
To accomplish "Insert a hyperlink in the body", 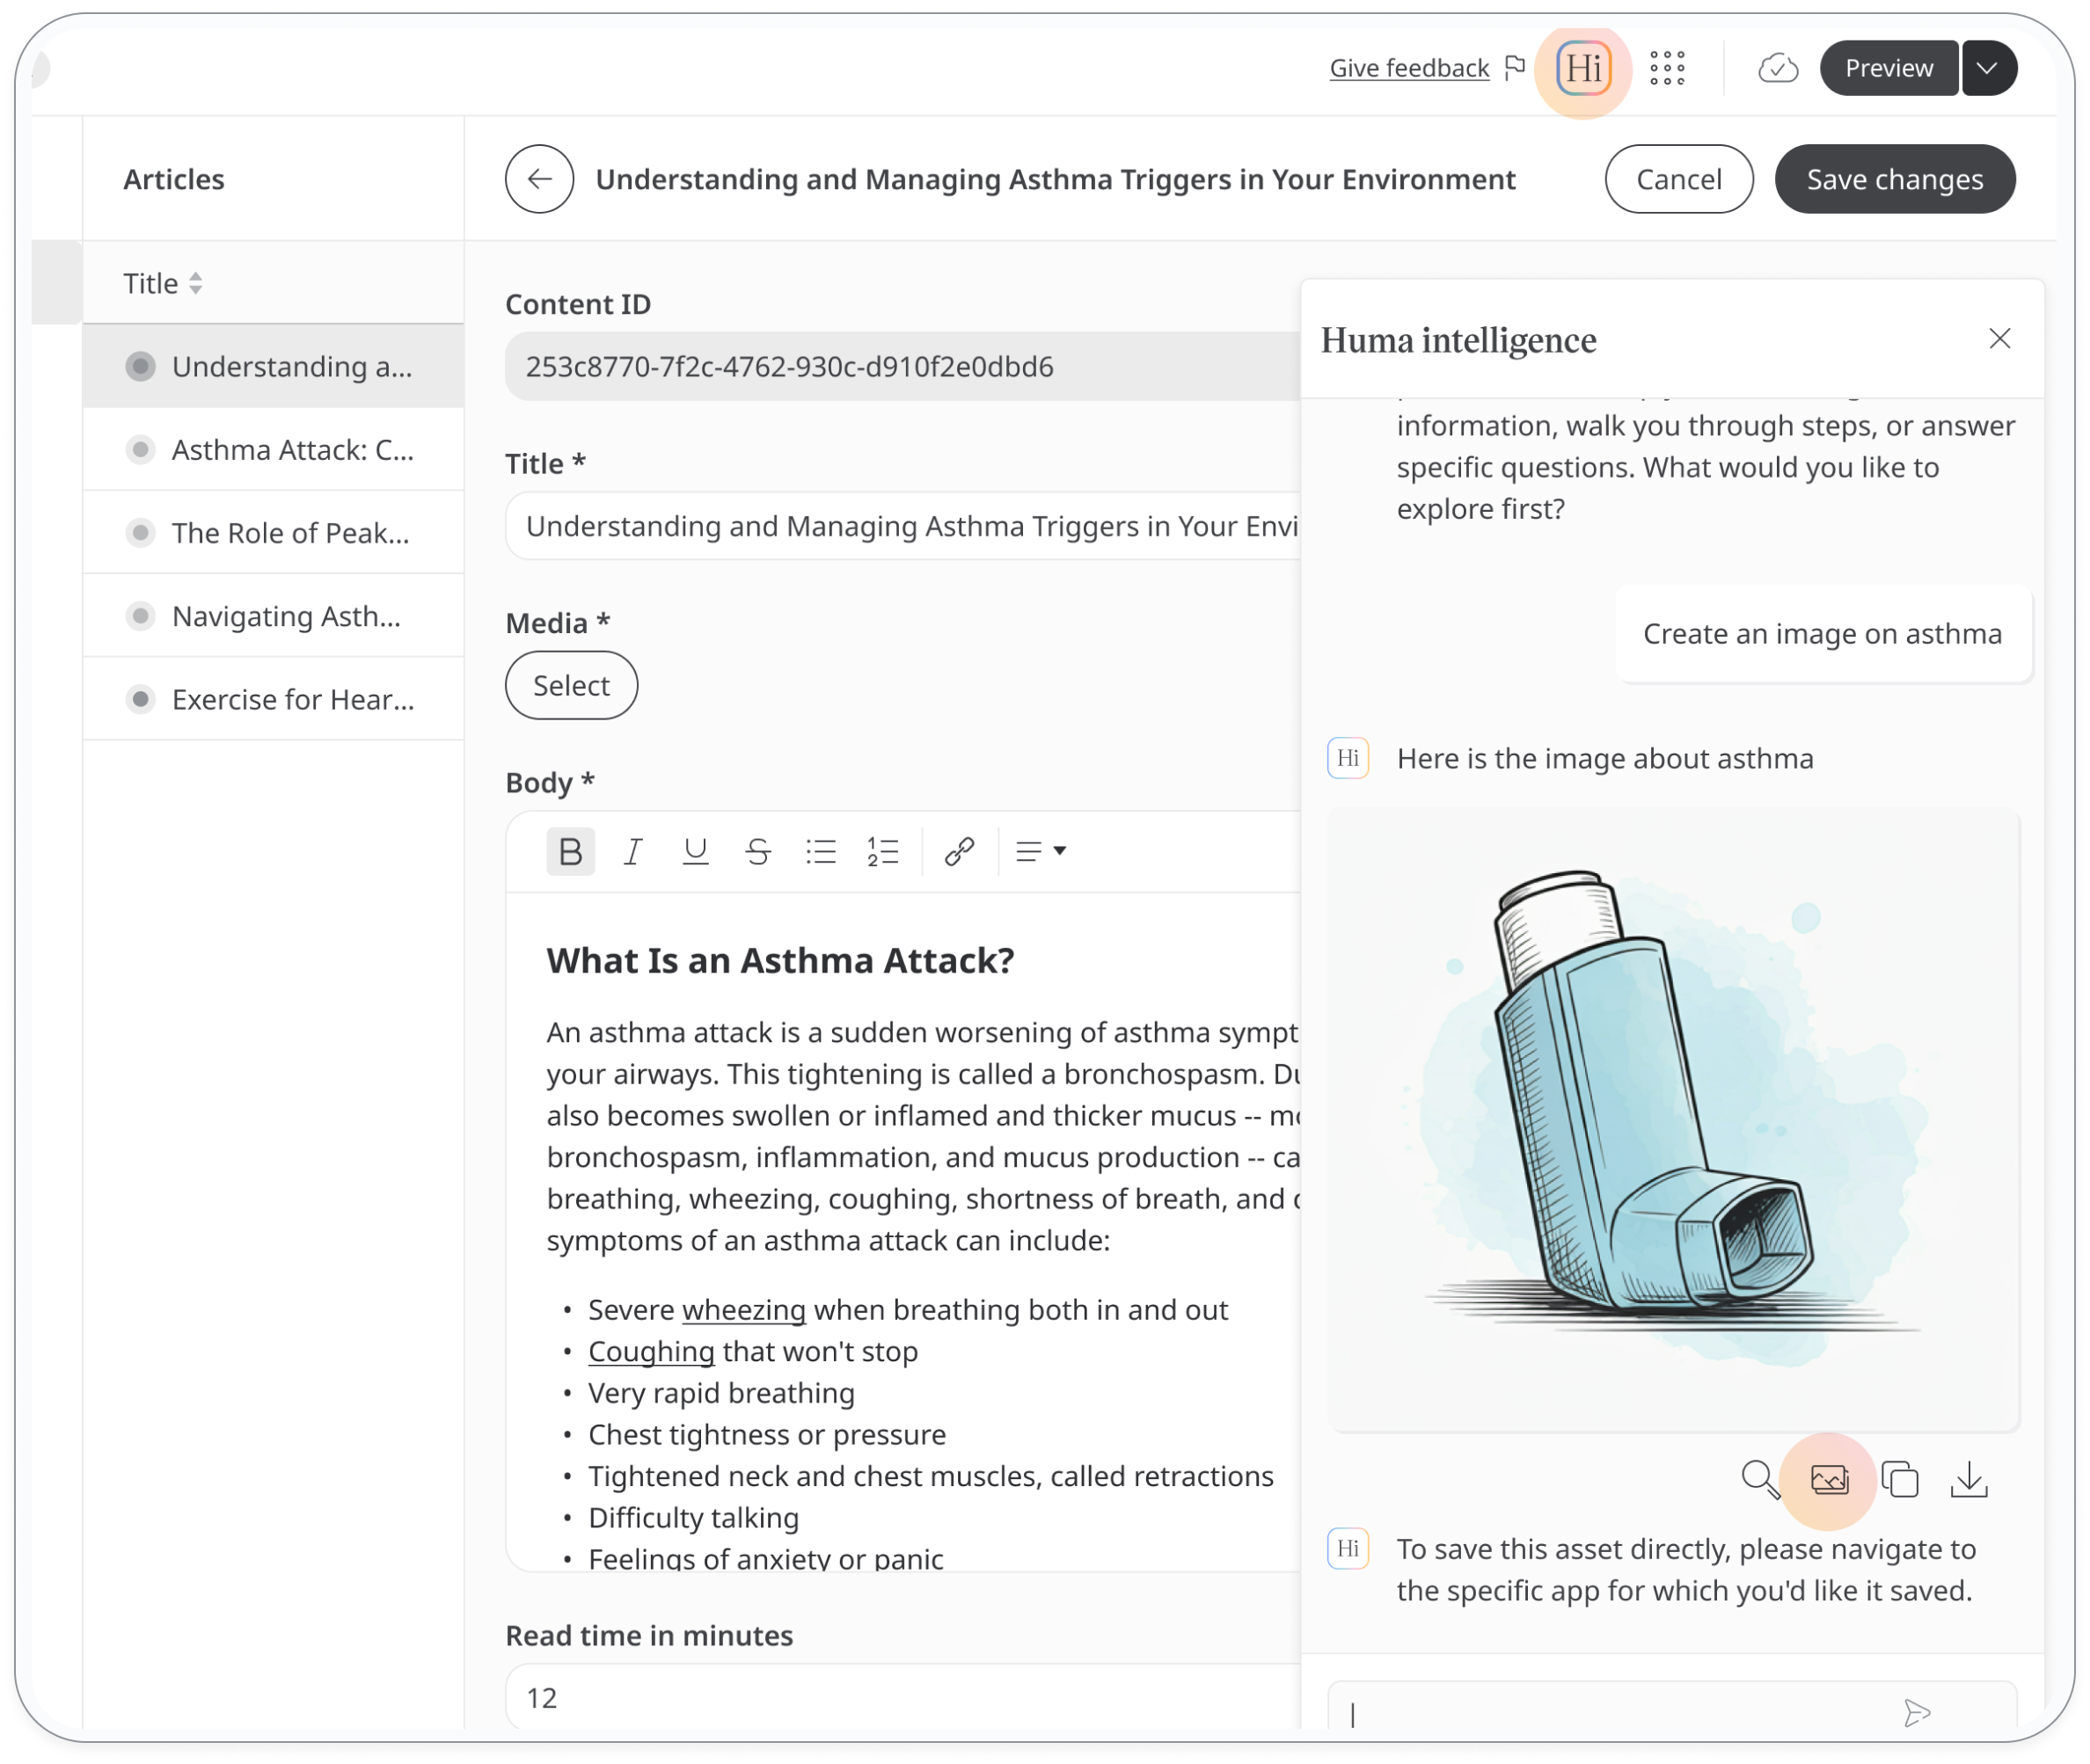I will (959, 851).
